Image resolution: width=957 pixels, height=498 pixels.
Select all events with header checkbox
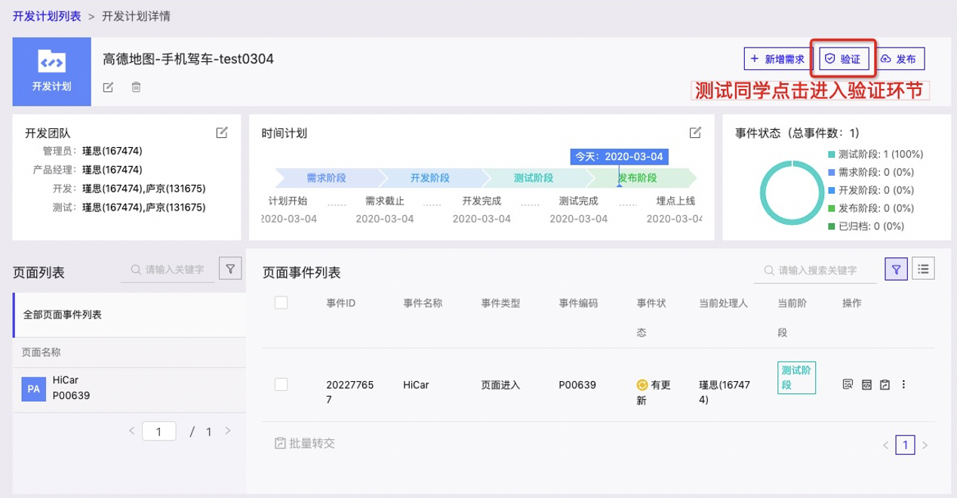tap(282, 303)
